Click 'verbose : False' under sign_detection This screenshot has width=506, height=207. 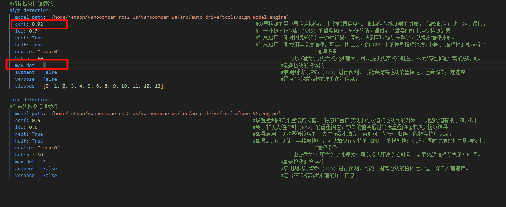click(x=36, y=79)
